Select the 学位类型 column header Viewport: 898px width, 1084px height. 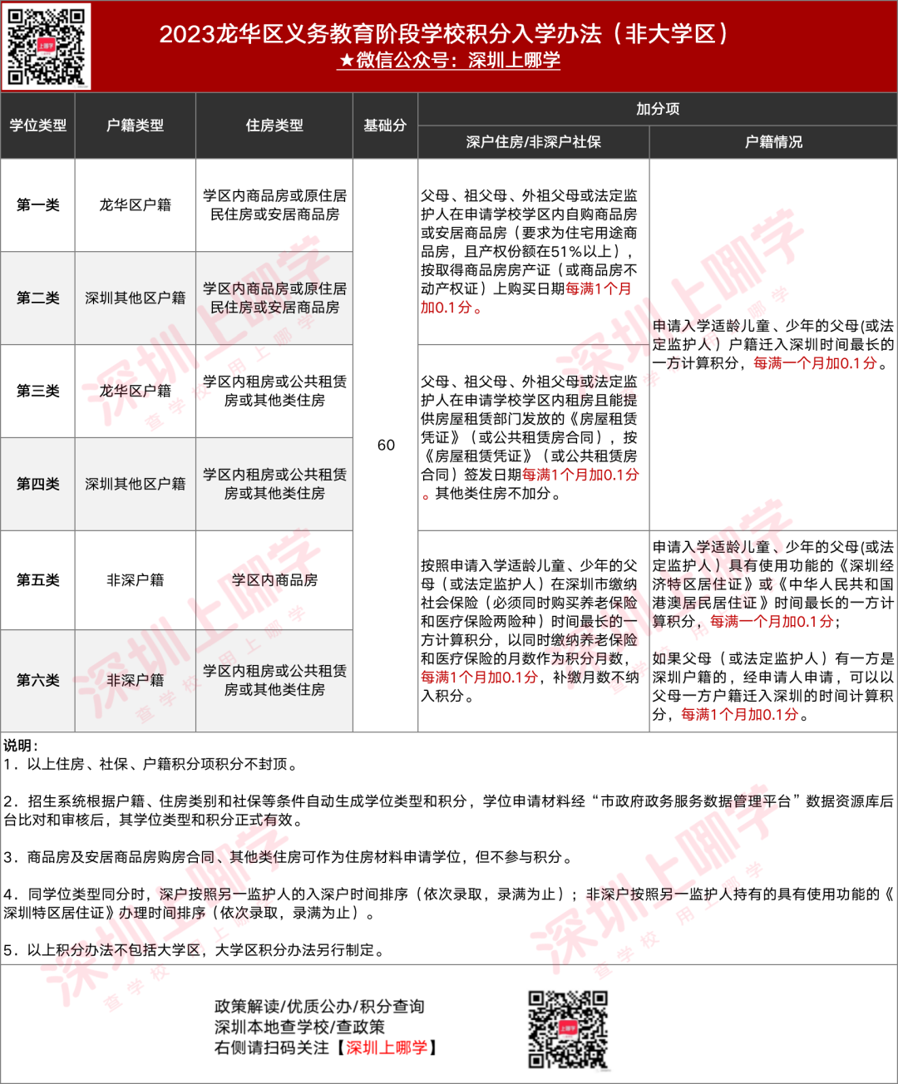click(38, 126)
